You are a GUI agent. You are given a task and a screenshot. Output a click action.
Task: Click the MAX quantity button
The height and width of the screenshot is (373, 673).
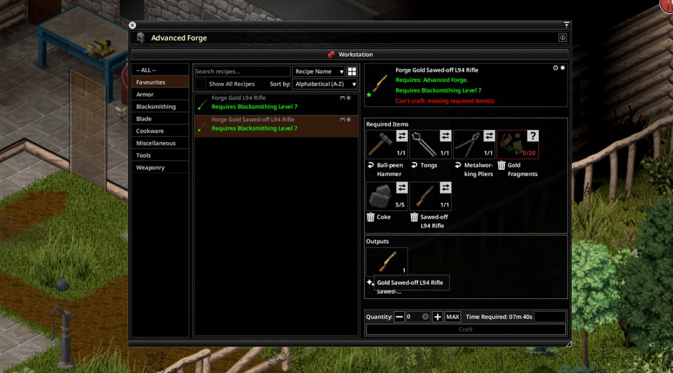click(x=453, y=317)
